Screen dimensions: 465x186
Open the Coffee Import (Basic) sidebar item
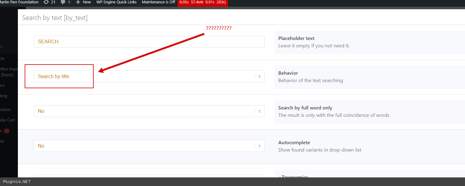click(9, 72)
